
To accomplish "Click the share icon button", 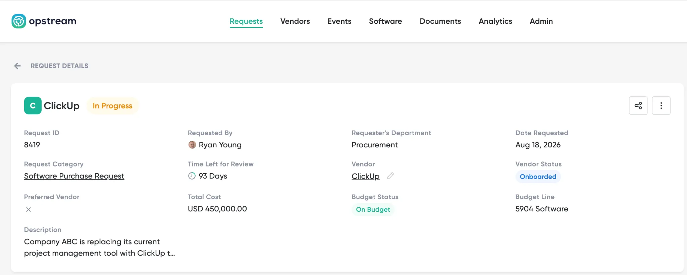I will (x=638, y=106).
